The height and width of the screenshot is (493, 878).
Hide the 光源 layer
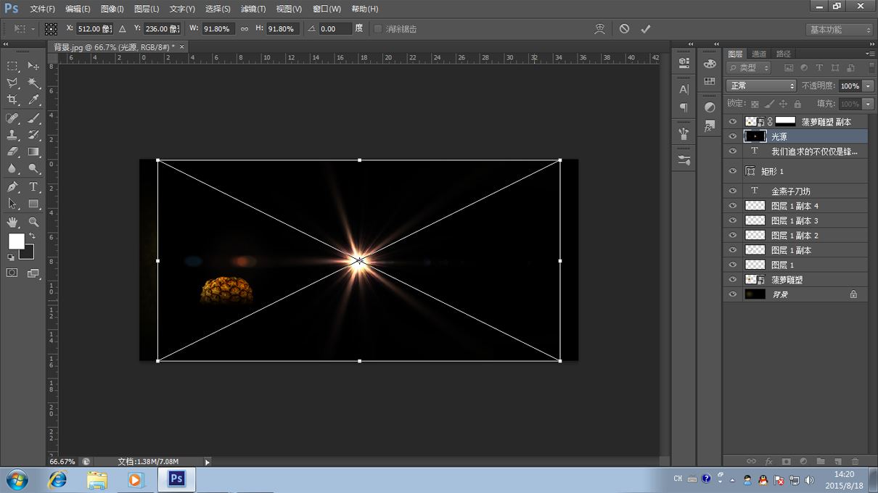tap(732, 136)
